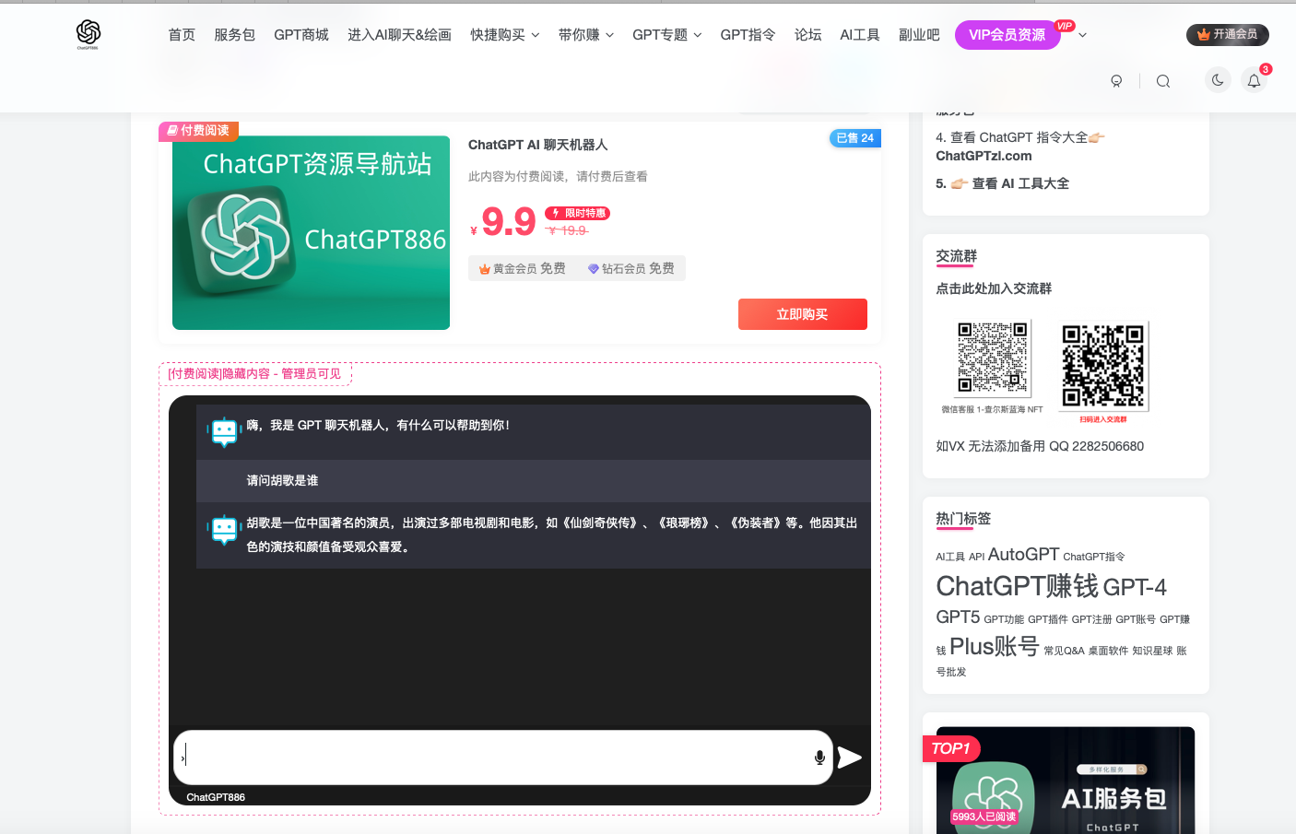The image size is (1296, 834).
Task: Click the lightning 限时特惠 badge
Action: [x=578, y=213]
